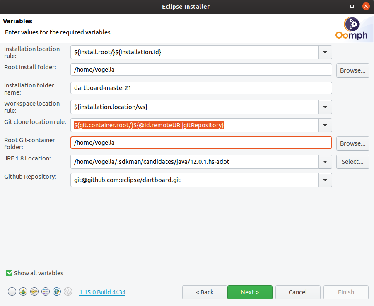
Task: Expand Workspace location rule dropdown
Action: 325,107
